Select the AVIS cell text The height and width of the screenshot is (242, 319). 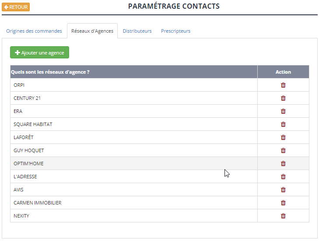pos(18,190)
